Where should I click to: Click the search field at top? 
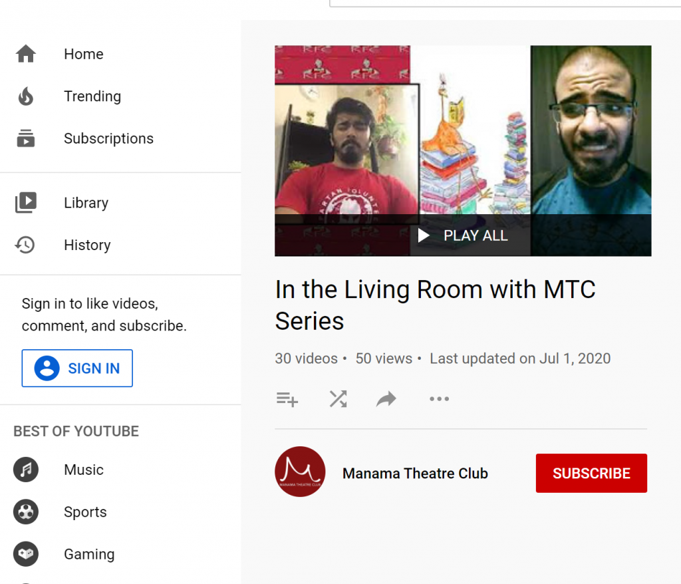[505, 3]
